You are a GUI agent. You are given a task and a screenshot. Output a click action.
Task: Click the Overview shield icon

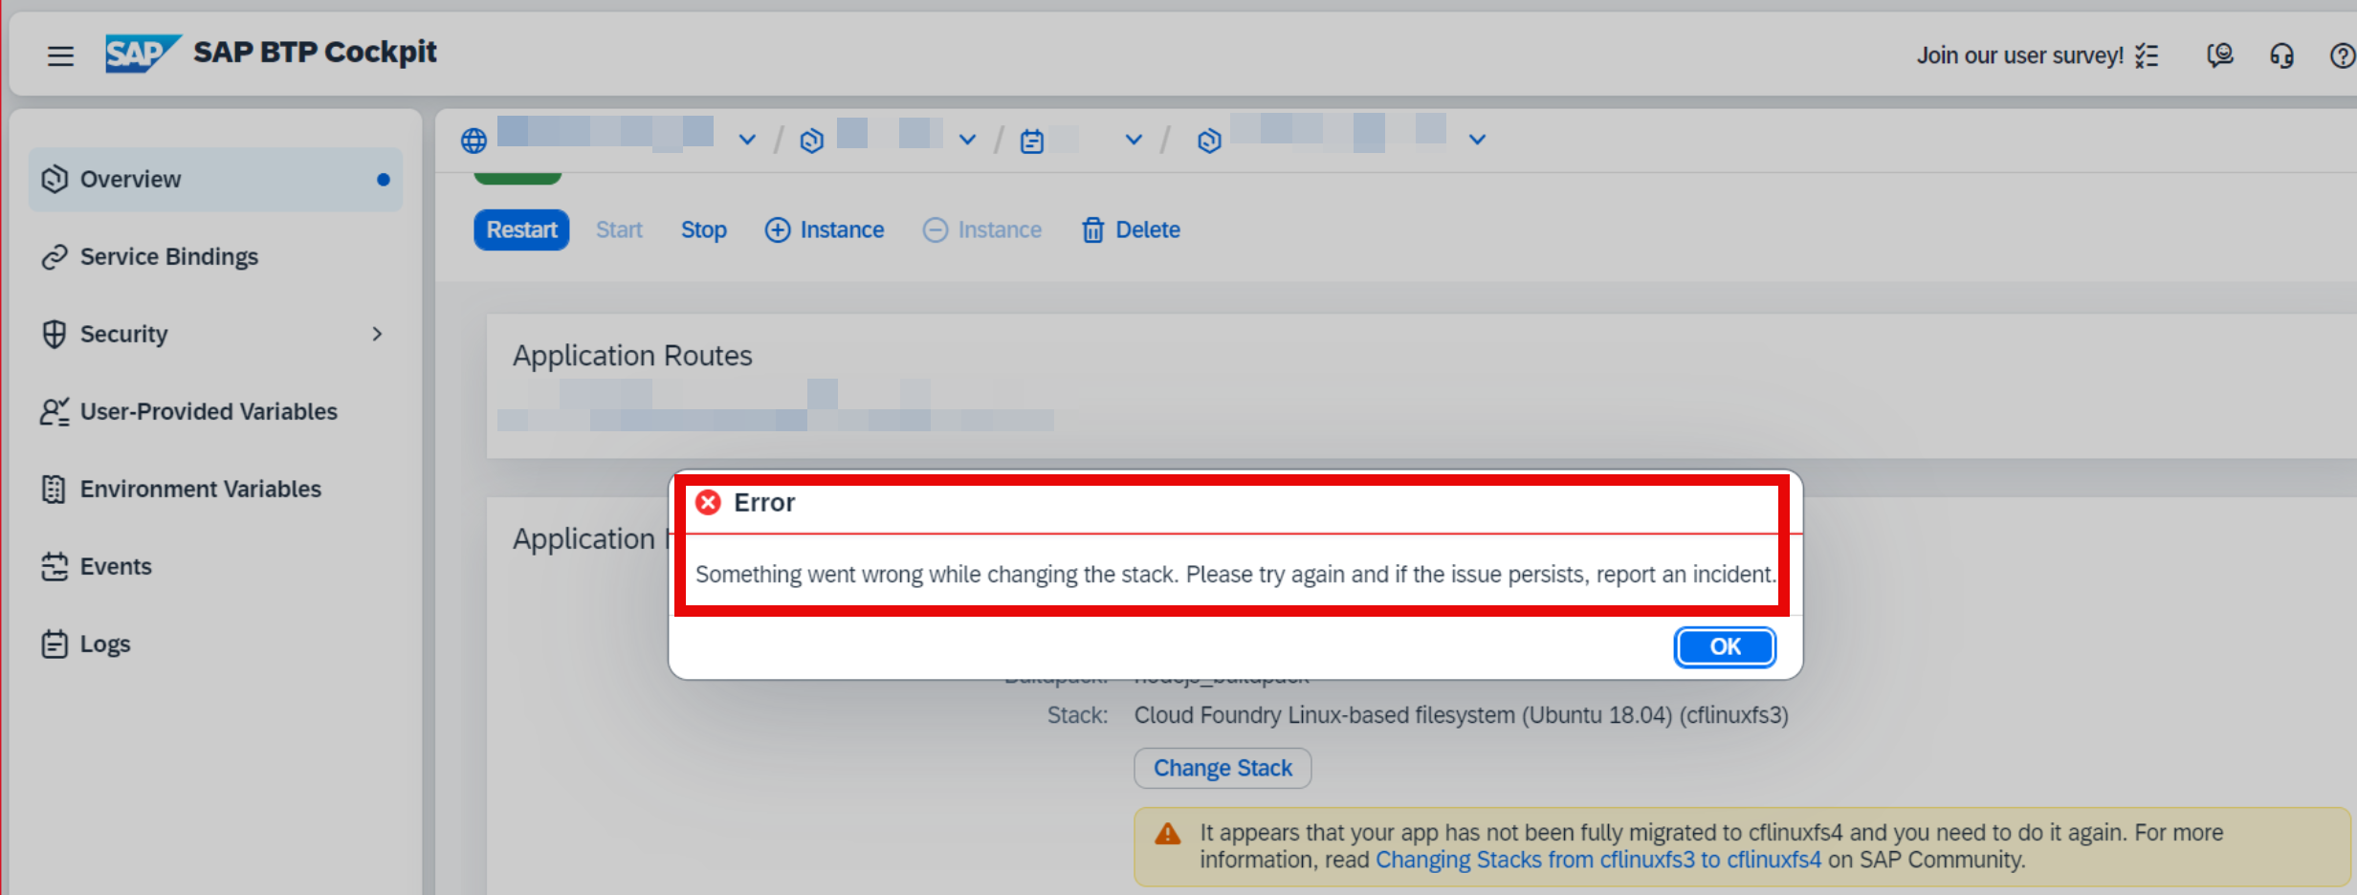[55, 179]
